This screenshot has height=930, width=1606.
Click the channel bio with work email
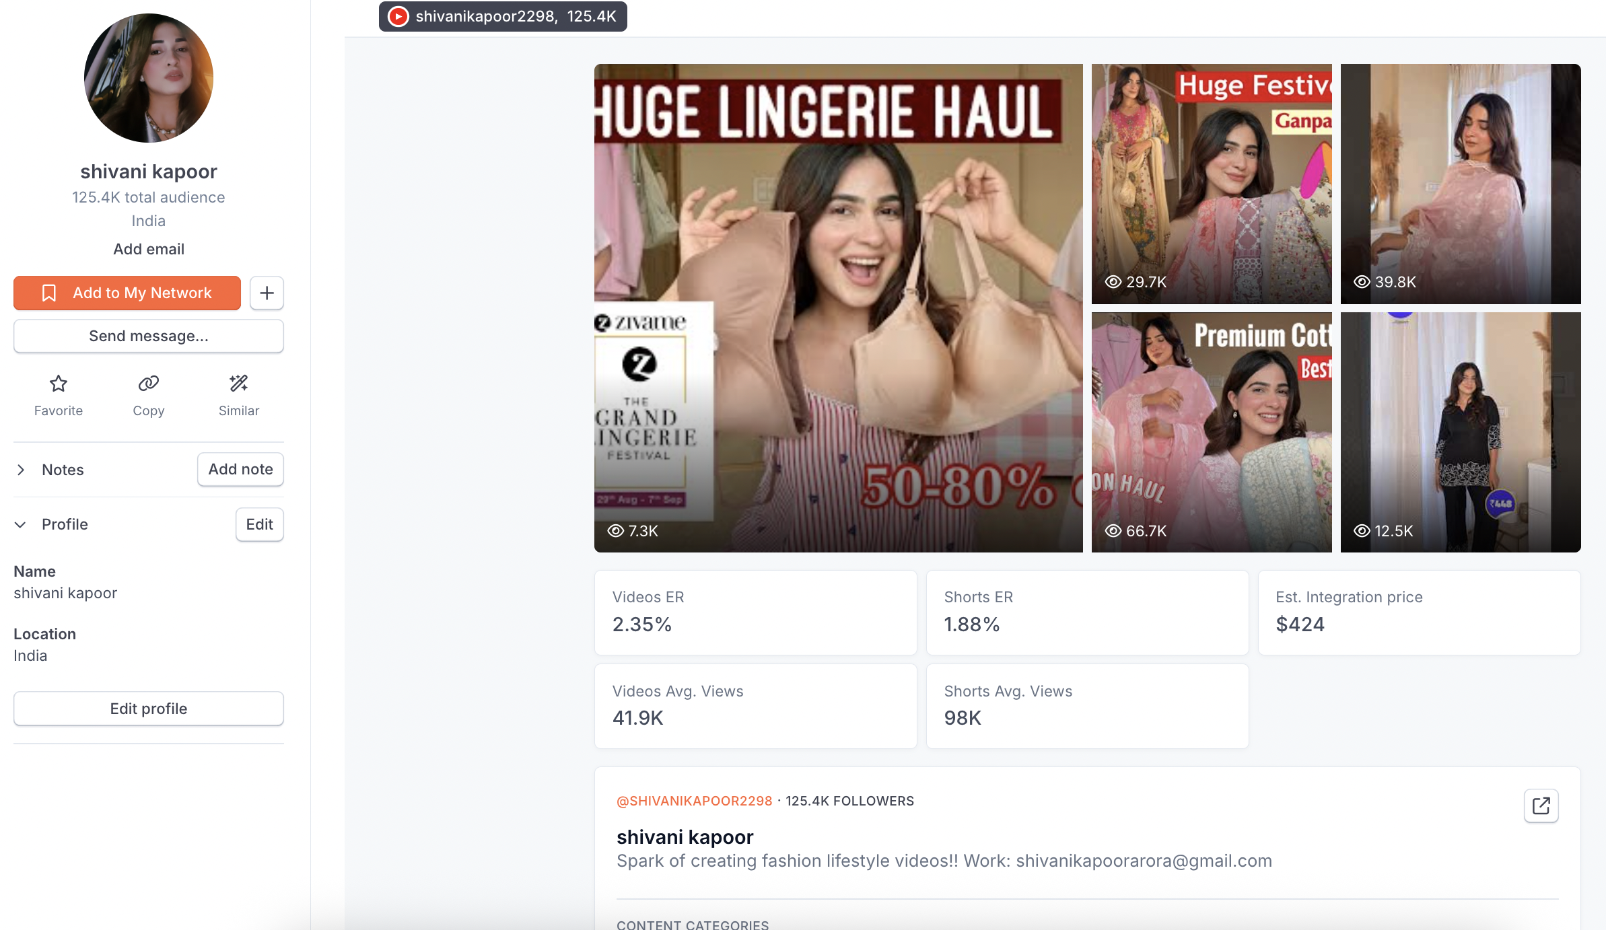pos(944,861)
